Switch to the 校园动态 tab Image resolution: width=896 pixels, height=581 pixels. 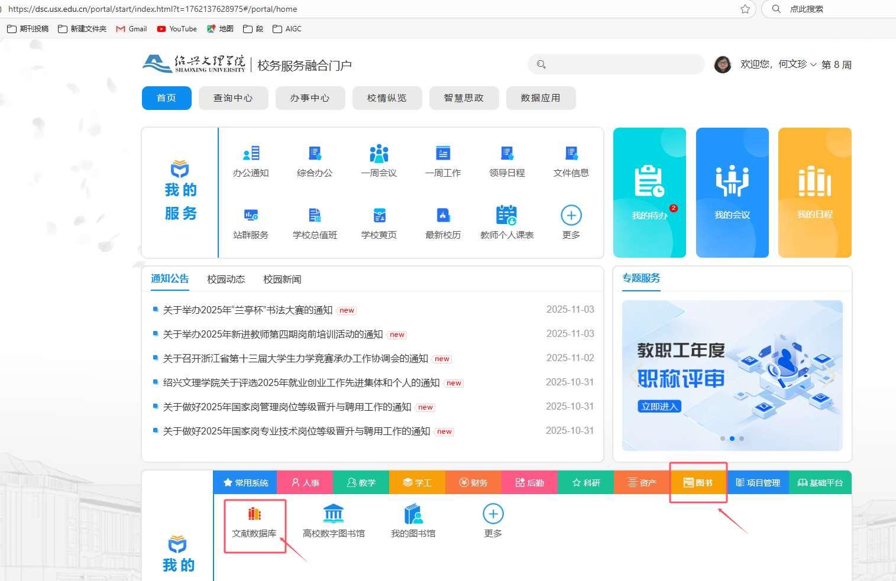(226, 280)
